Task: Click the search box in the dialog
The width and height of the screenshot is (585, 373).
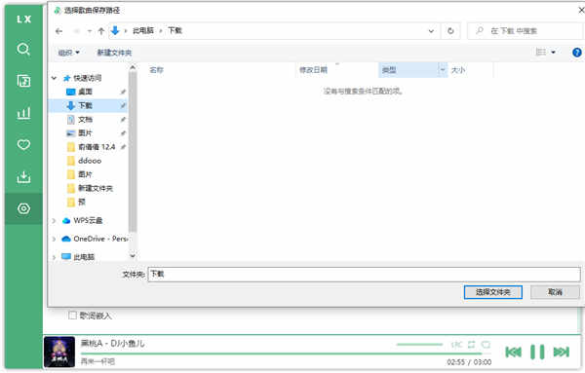Action: click(526, 31)
